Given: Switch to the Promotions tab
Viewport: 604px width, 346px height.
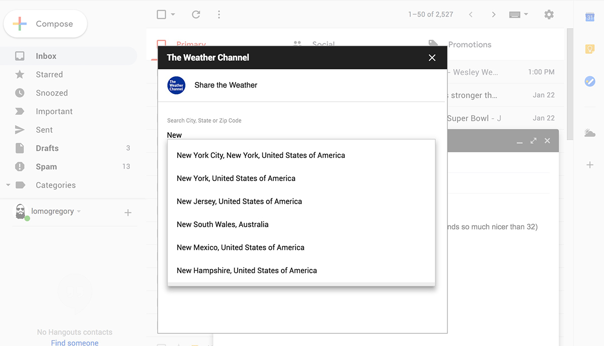Looking at the screenshot, I should click(460, 44).
